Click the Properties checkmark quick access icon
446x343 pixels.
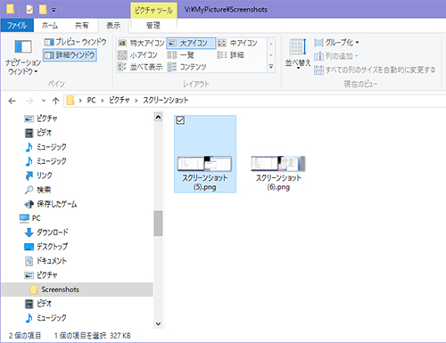coord(29,10)
